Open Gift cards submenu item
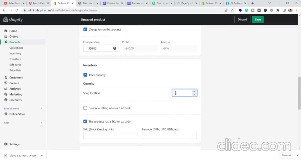The width and height of the screenshot is (301, 161). click(x=15, y=65)
